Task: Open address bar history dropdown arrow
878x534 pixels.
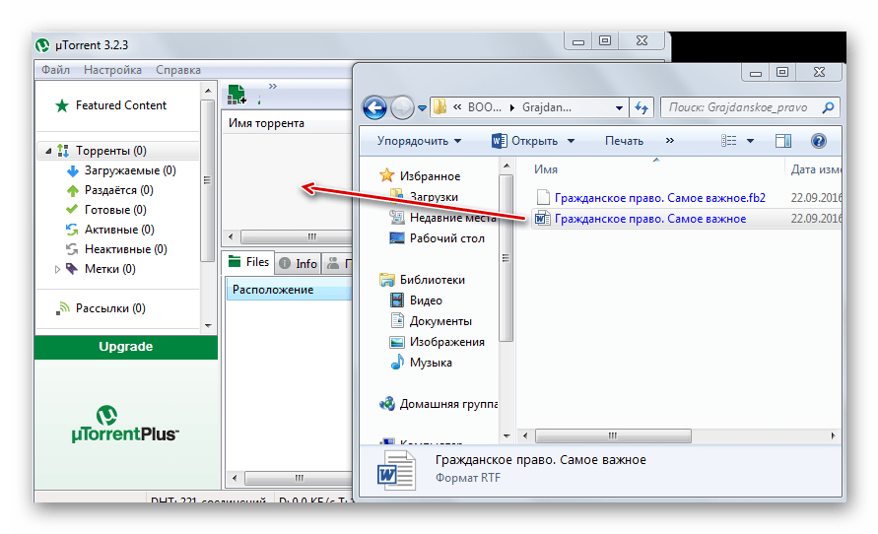Action: pos(619,108)
